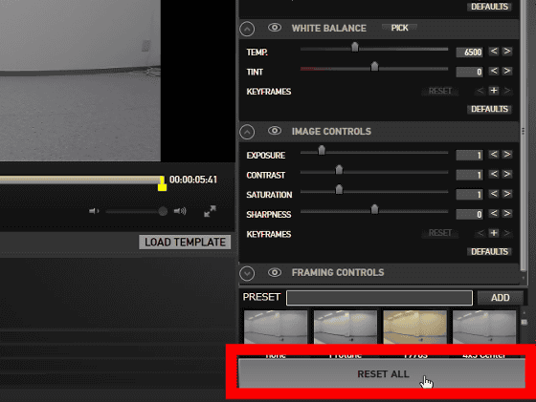Select the first preset thumbnail
Screen dimensions: 536x402
pyautogui.click(x=276, y=327)
